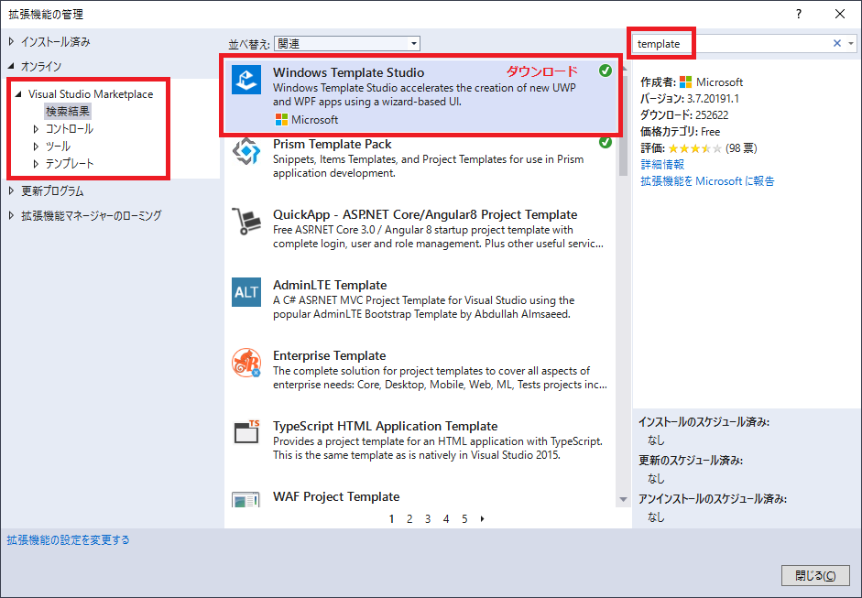Collapse the Visual Studio Marketplace node

click(18, 94)
